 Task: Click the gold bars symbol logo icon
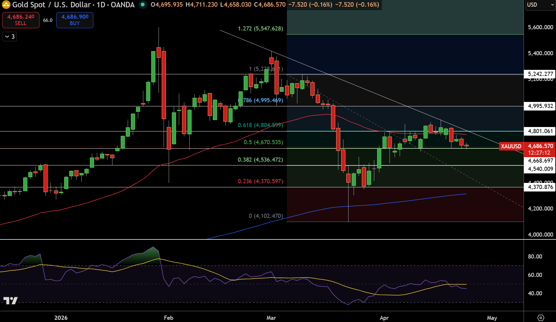5,5
